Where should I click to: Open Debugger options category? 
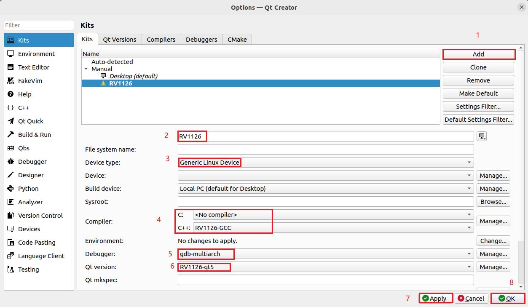39,162
